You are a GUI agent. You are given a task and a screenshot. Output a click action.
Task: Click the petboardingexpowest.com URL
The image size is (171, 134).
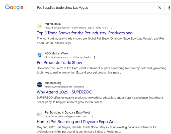66,117
